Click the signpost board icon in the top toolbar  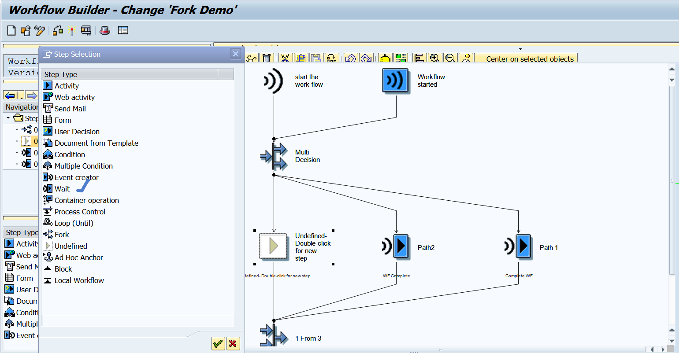(x=86, y=30)
